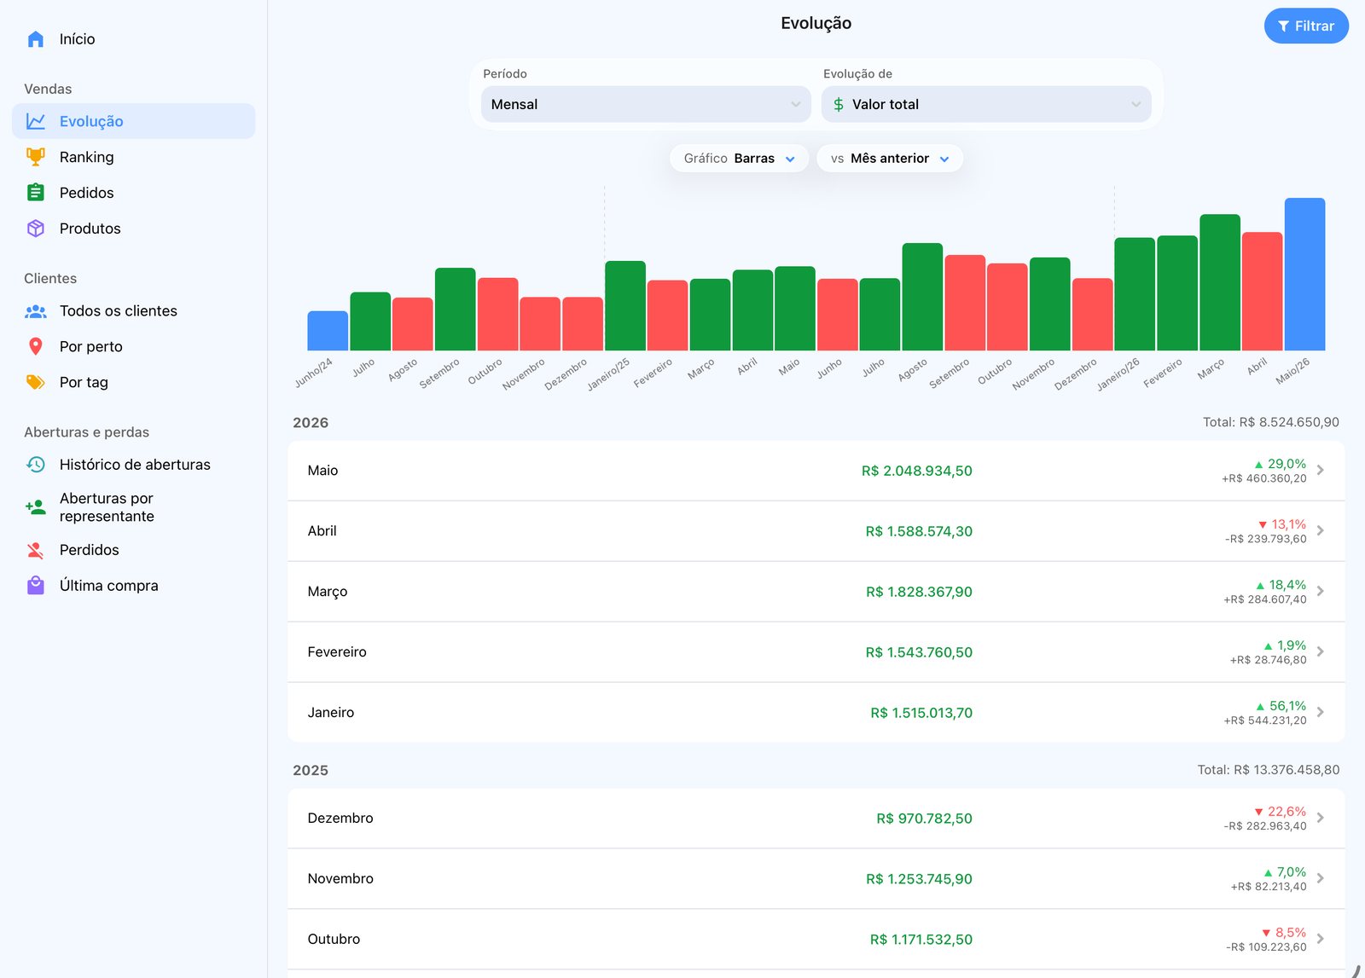1365x978 pixels.
Task: Click the tallest green Março bar on the chart's right side
Action: click(1220, 282)
